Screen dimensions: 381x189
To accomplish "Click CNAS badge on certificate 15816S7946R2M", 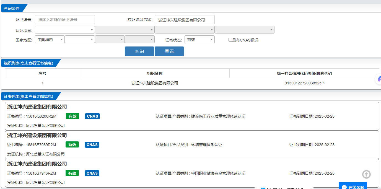I will click(x=92, y=173).
